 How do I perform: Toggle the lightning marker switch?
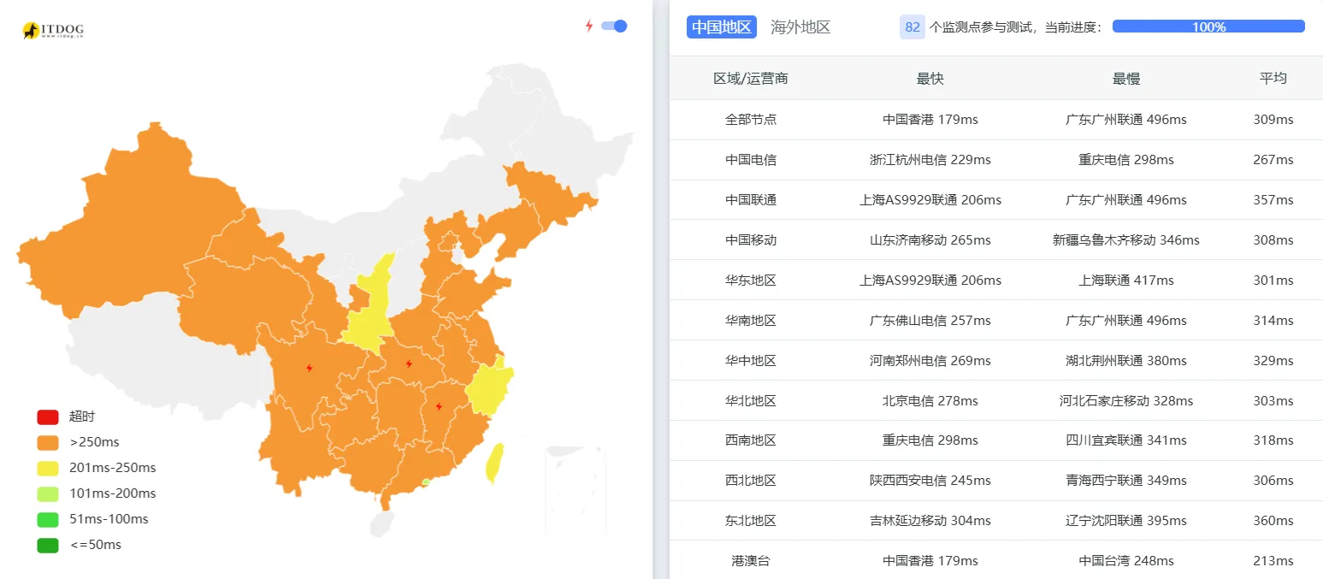pos(614,26)
